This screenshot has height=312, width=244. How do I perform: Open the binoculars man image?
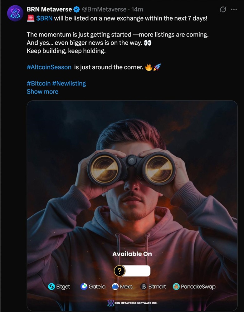tap(132, 175)
